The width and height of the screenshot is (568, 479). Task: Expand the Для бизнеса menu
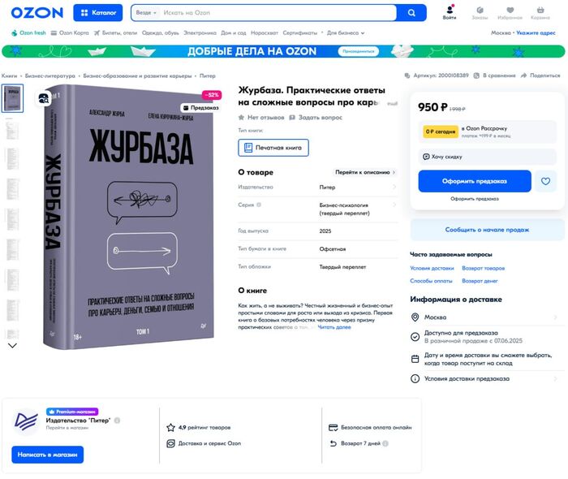346,32
